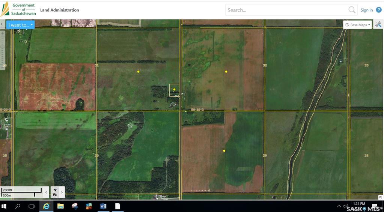This screenshot has height=212, width=384.
Task: Expand the N/W coordinates panel arrow
Action: pyautogui.click(x=62, y=192)
